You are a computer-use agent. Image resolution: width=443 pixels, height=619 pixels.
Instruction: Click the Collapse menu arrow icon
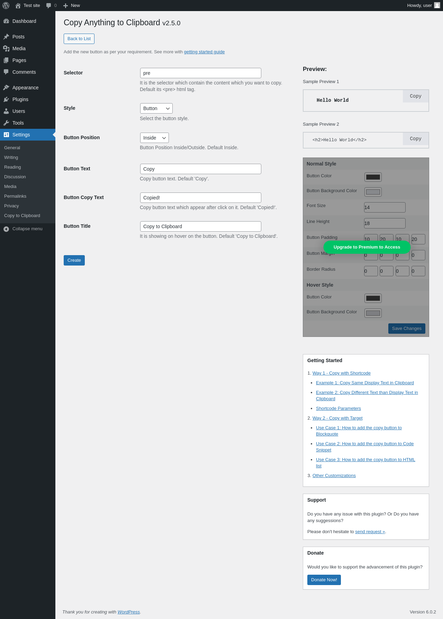(x=6, y=229)
